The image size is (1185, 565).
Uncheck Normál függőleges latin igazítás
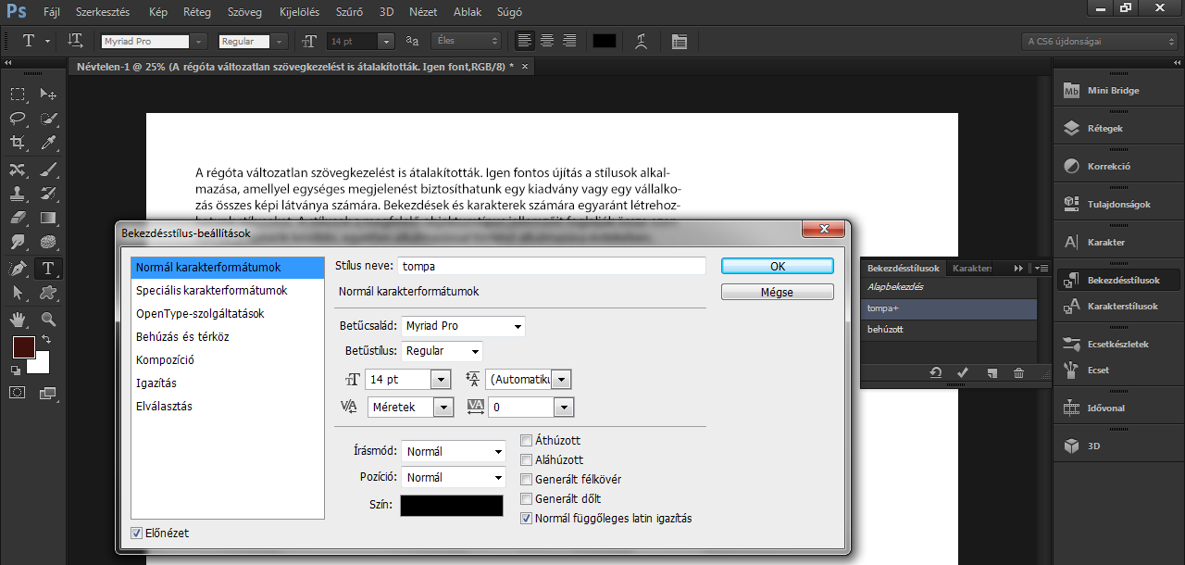[526, 519]
